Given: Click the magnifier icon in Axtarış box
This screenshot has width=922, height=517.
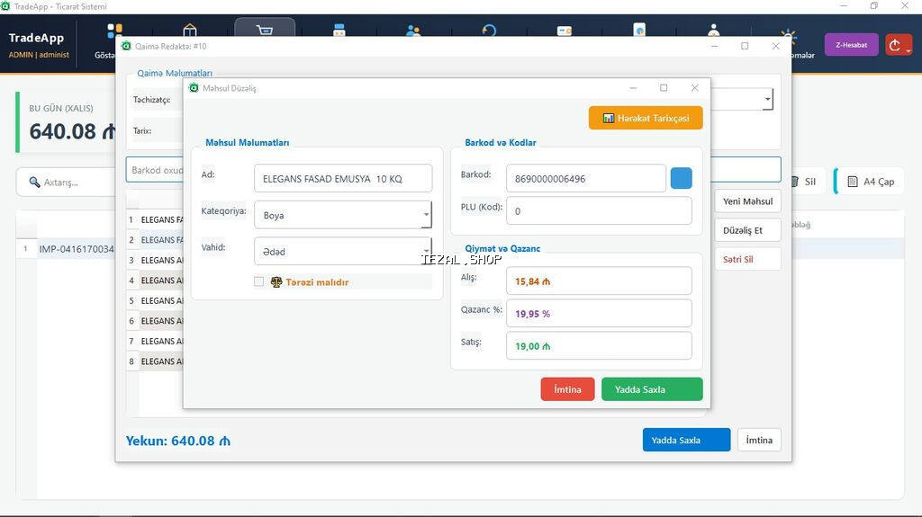Looking at the screenshot, I should [x=35, y=183].
